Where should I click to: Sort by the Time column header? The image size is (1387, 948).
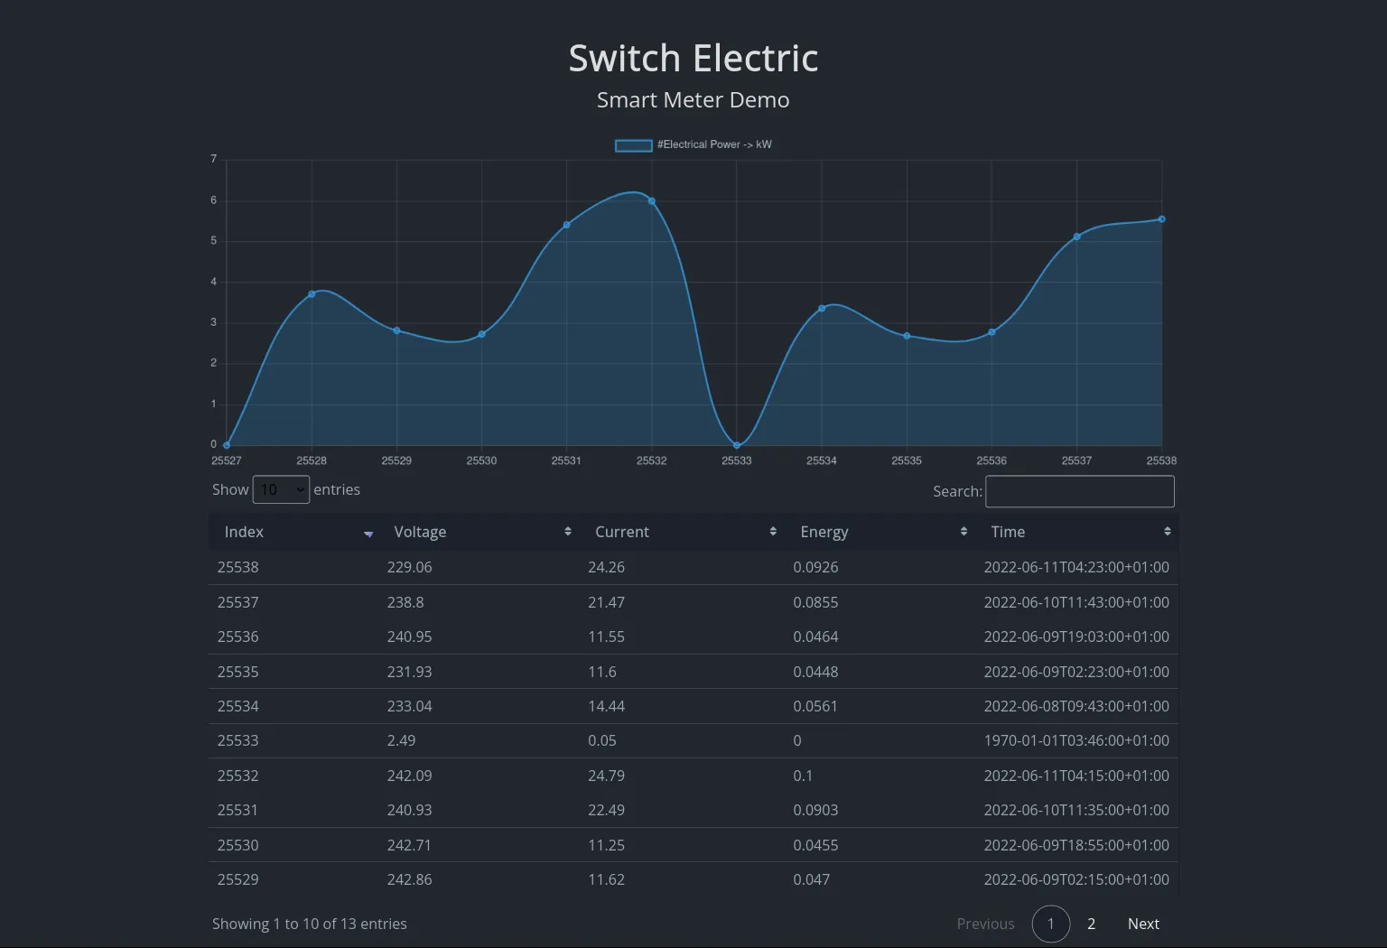(1076, 532)
